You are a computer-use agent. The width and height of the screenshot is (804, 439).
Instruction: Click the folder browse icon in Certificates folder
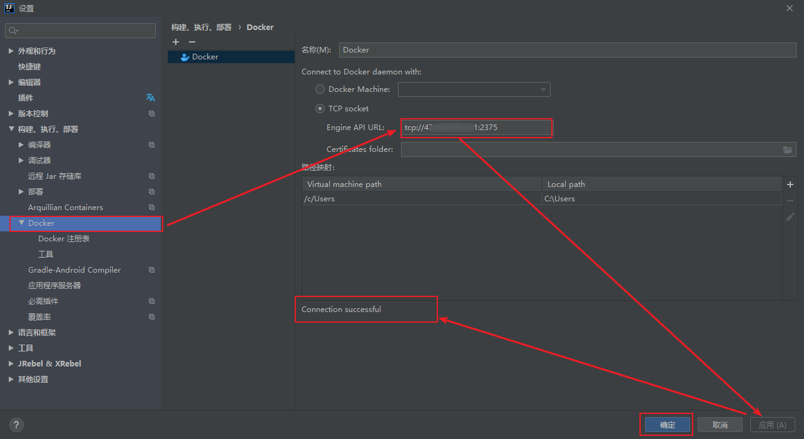(x=788, y=149)
